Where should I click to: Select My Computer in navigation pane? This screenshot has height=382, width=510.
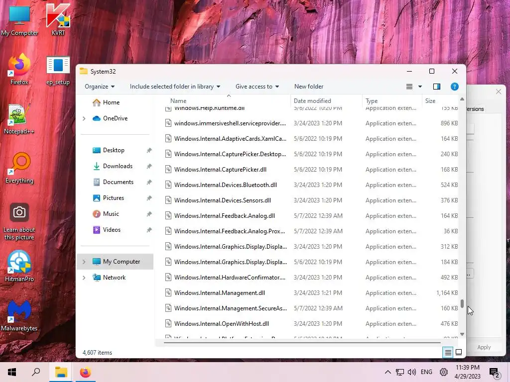tap(115, 262)
